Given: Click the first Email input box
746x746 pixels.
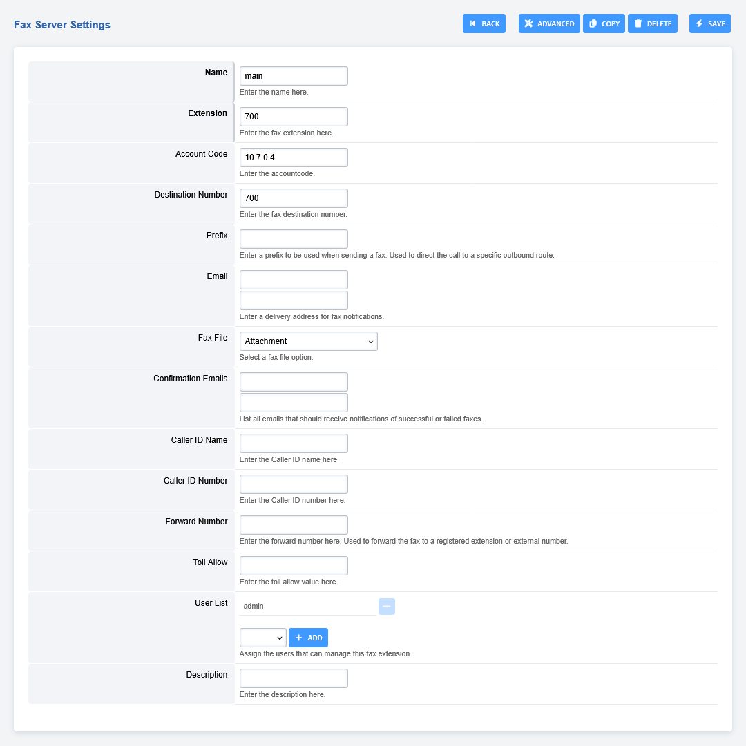Looking at the screenshot, I should (294, 280).
